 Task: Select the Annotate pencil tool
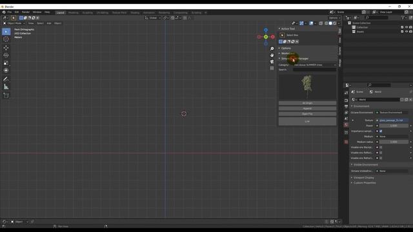pyautogui.click(x=6, y=79)
